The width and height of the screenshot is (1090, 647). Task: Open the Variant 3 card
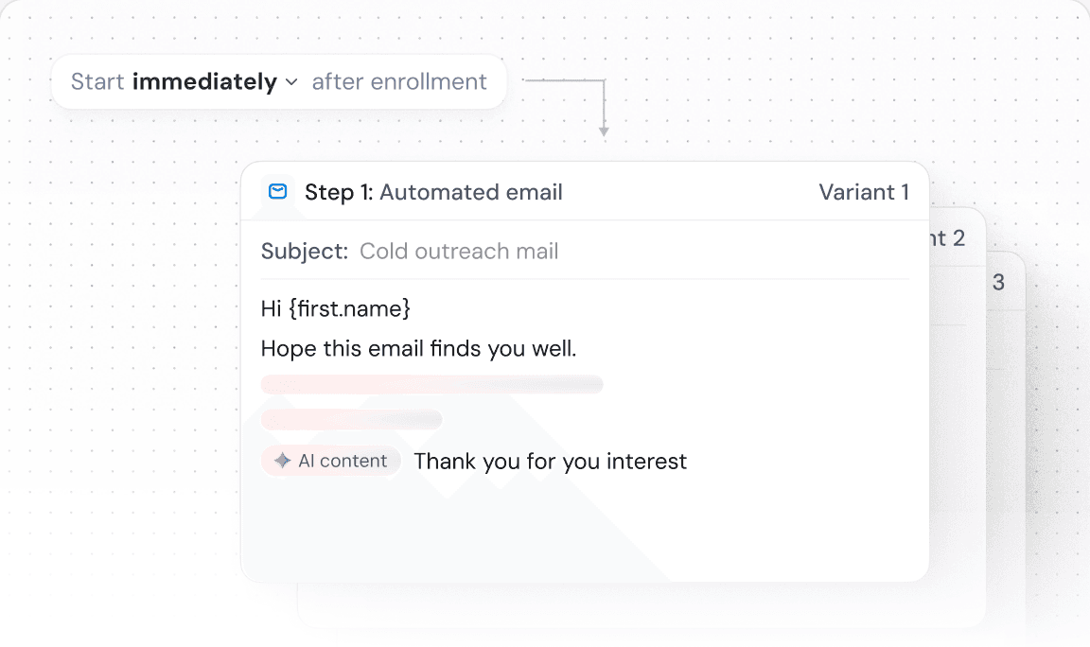998,281
